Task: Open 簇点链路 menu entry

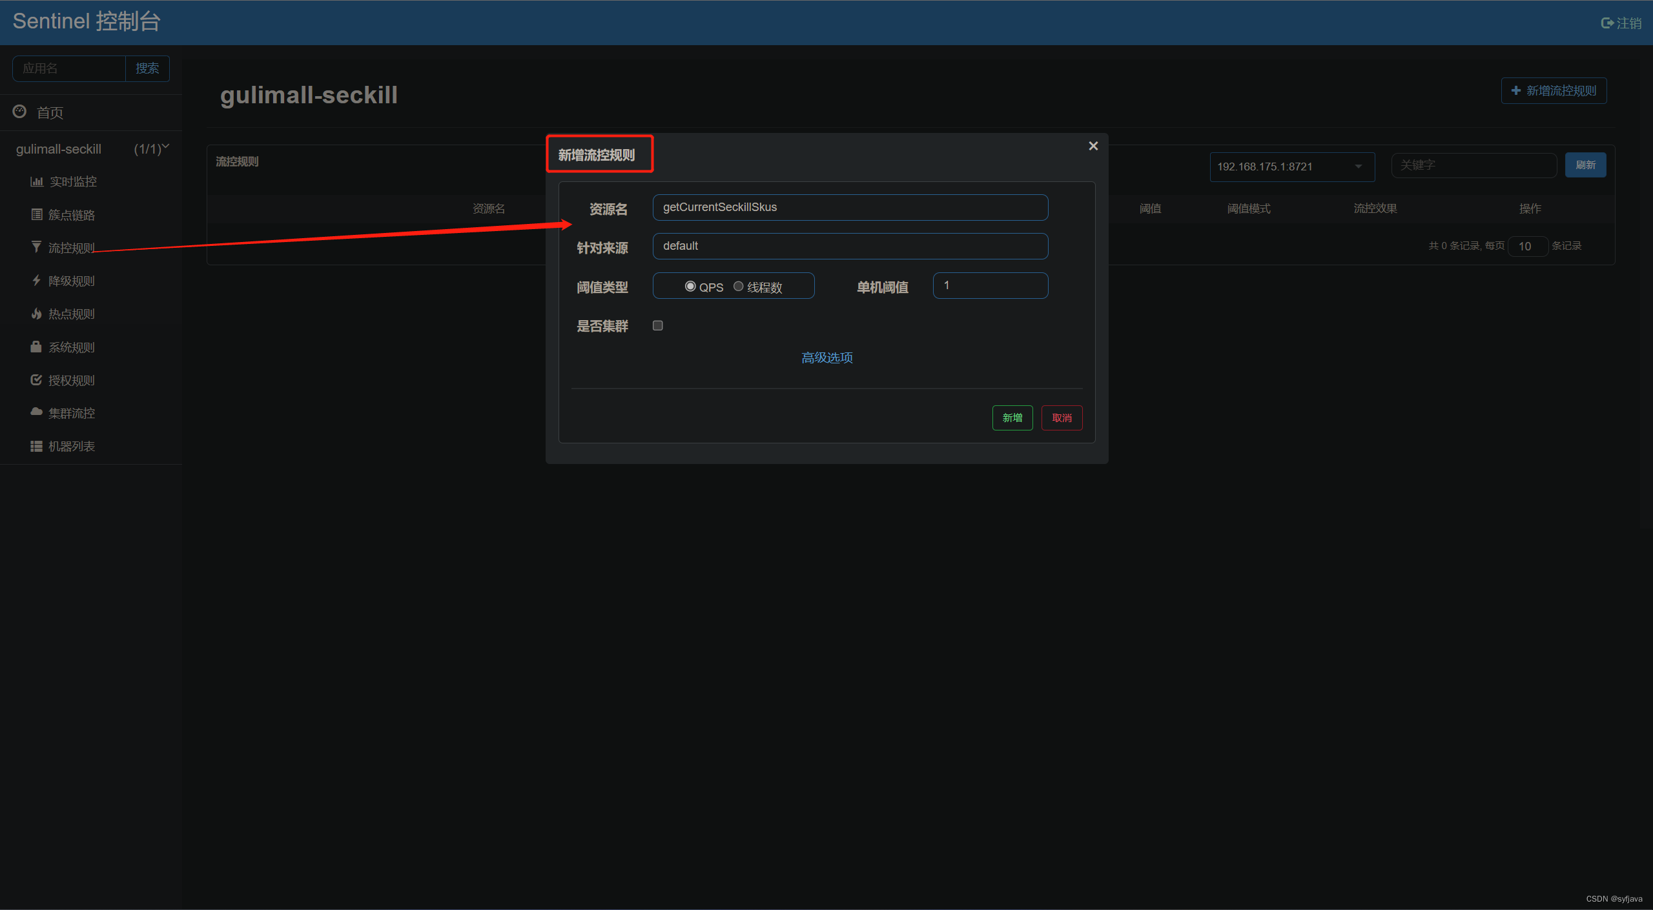Action: click(72, 215)
